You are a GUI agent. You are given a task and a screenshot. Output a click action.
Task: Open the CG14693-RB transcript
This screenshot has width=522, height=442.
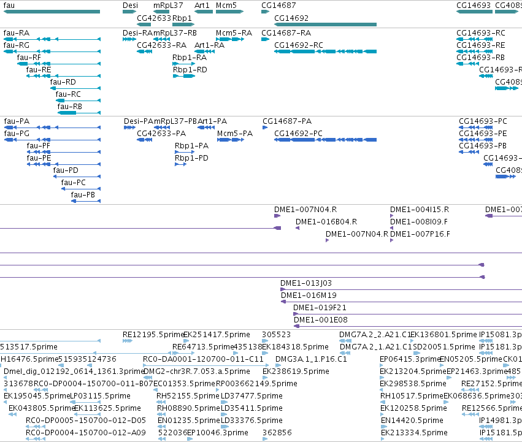(468, 64)
